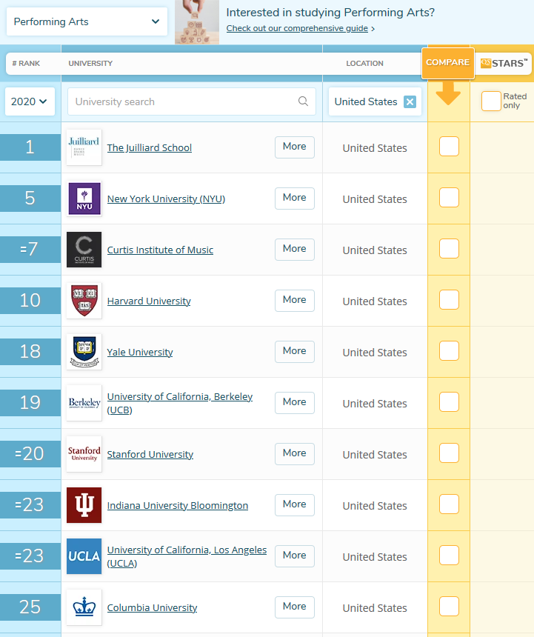Click the orange COMPARE button

tap(448, 63)
